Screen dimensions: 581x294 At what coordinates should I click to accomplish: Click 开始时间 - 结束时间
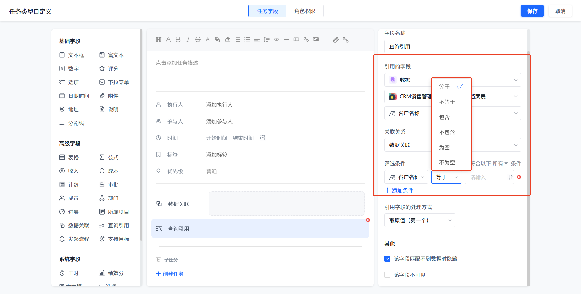[230, 138]
